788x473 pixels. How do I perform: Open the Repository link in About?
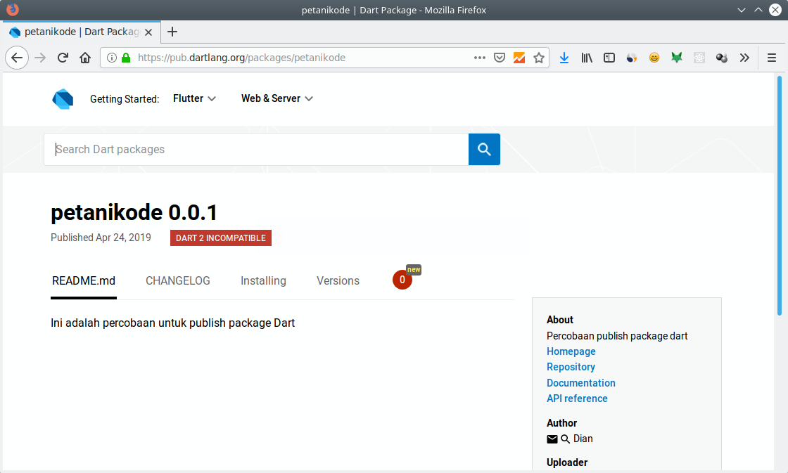tap(571, 367)
